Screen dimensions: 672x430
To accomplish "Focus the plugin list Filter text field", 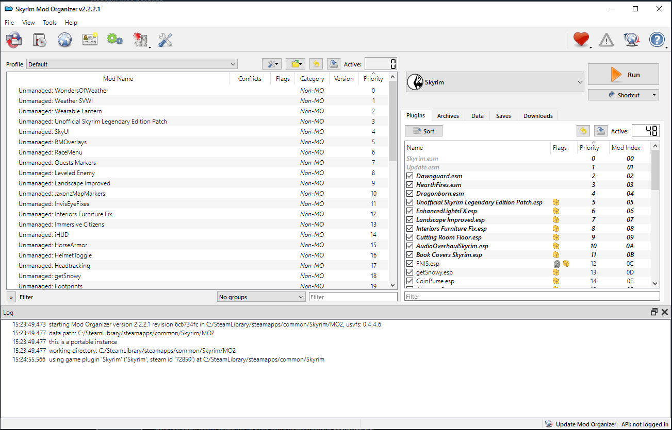I will [x=532, y=297].
